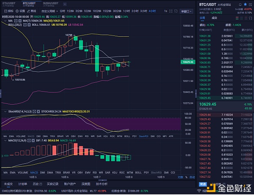254x195 pixels.
Task: Enable the VOLUME indicator in indicator row
Action: 22,136
